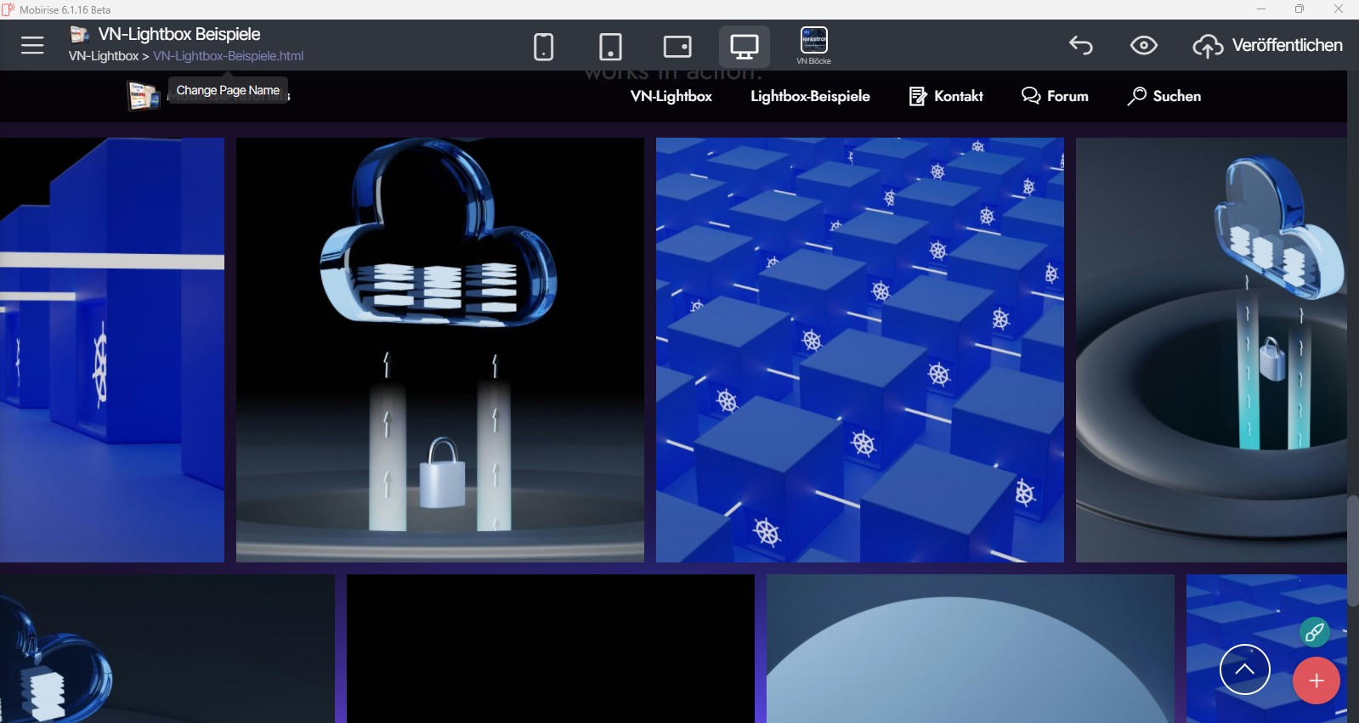
Task: Open the blue server wall image
Action: [x=112, y=350]
